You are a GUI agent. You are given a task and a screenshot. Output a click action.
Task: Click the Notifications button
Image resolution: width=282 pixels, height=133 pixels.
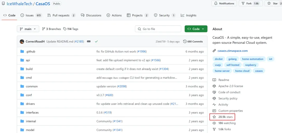[224, 3]
